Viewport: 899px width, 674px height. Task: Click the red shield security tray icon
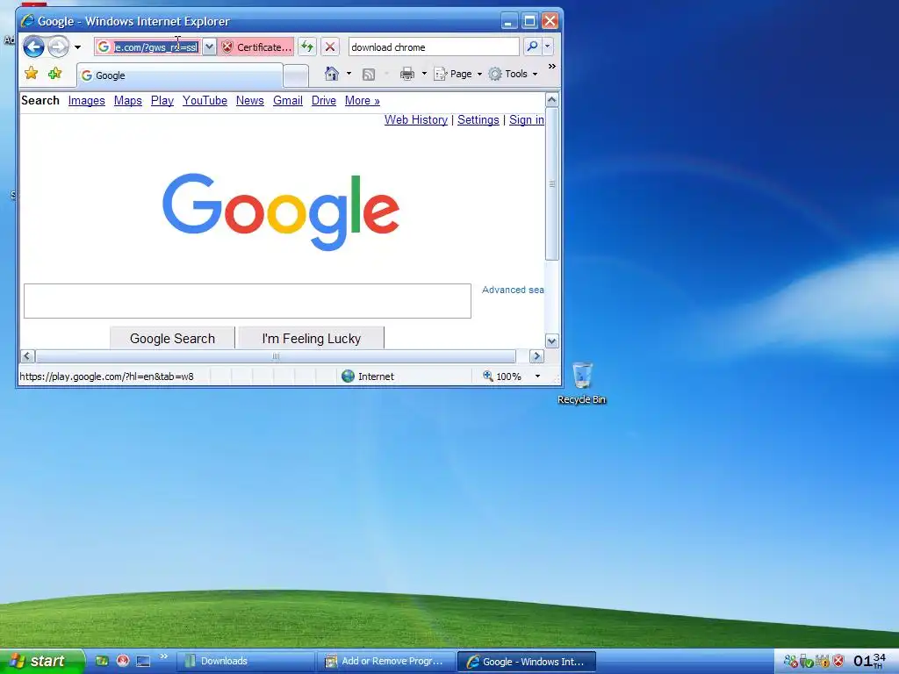click(x=838, y=662)
